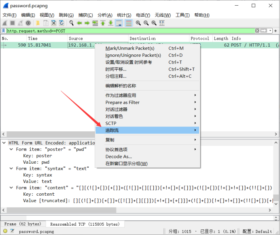This screenshot has height=235, width=280.
Task: Click expert info circle status icon
Action: pos(5,231)
